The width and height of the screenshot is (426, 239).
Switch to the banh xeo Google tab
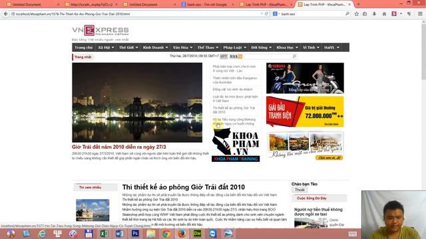(208, 5)
